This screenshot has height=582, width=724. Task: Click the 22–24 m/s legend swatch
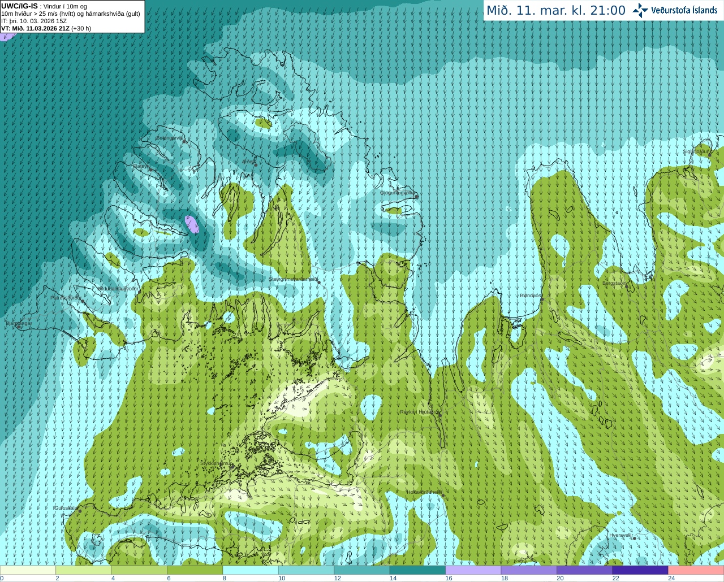point(640,570)
